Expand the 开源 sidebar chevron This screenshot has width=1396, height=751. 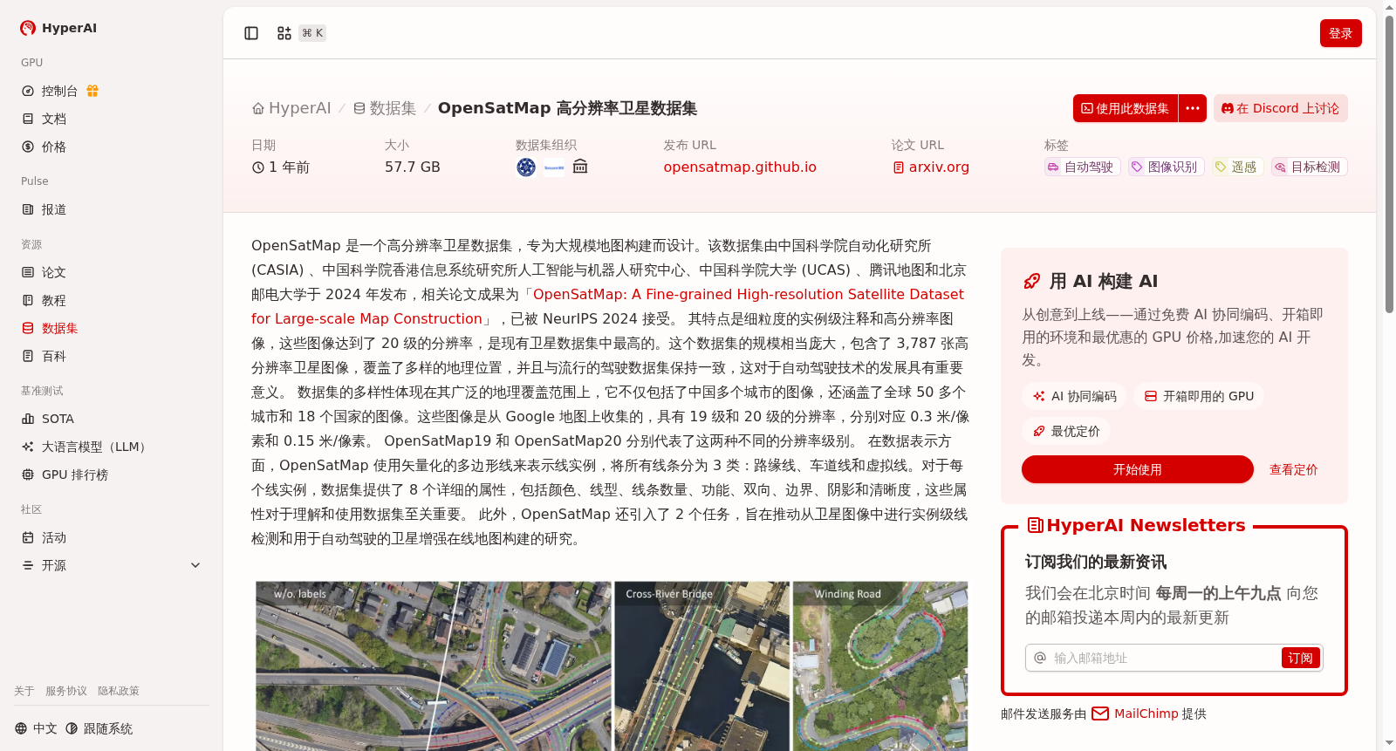point(195,565)
